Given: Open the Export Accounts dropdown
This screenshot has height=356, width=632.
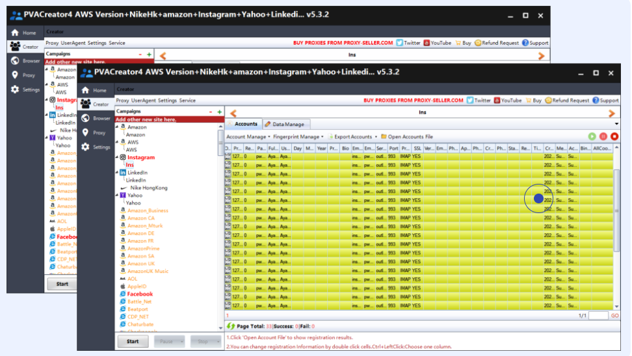Looking at the screenshot, I should tap(352, 136).
